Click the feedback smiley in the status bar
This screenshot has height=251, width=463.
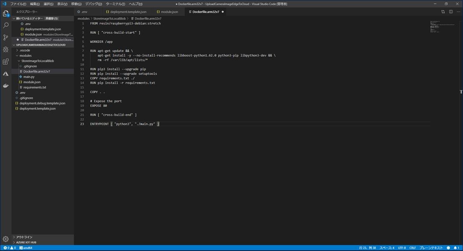point(448,248)
